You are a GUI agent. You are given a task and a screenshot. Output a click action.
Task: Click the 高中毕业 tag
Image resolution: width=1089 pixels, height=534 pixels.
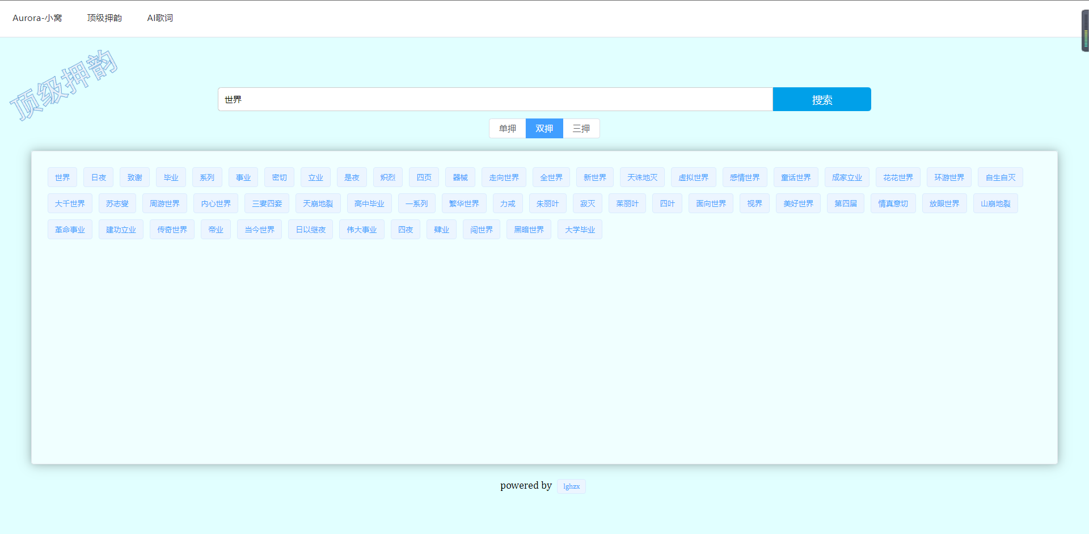(369, 204)
